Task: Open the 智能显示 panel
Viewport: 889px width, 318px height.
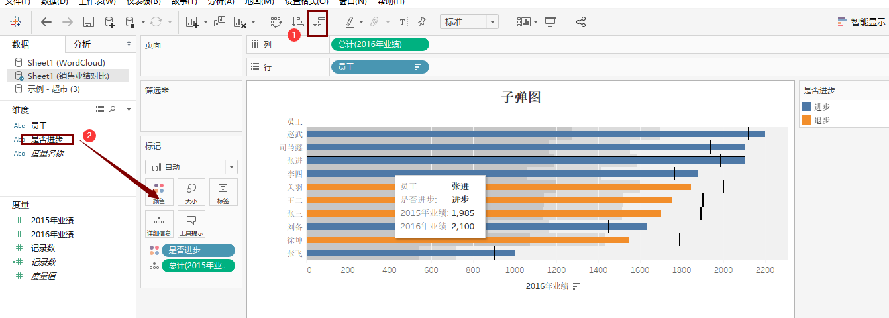Action: tap(861, 22)
